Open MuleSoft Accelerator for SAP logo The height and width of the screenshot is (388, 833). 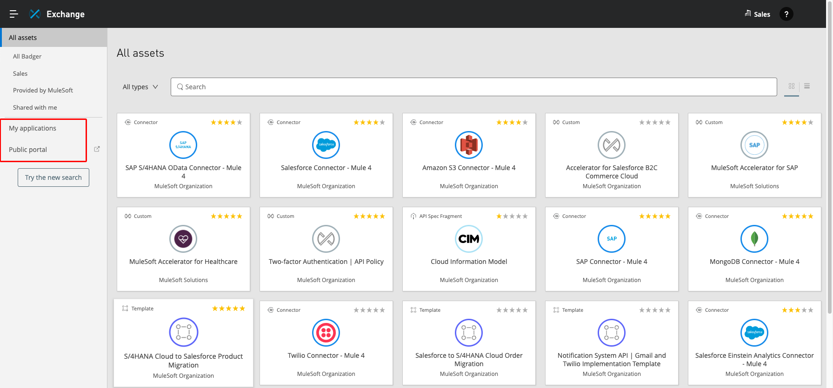click(x=754, y=145)
